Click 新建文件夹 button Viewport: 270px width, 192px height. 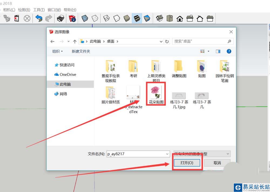pos(81,51)
